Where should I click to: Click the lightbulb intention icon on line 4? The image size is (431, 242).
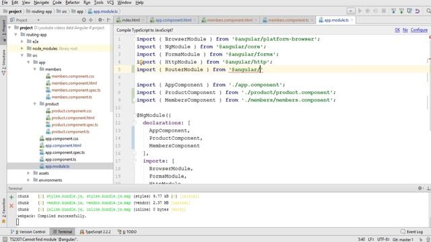coord(141,62)
